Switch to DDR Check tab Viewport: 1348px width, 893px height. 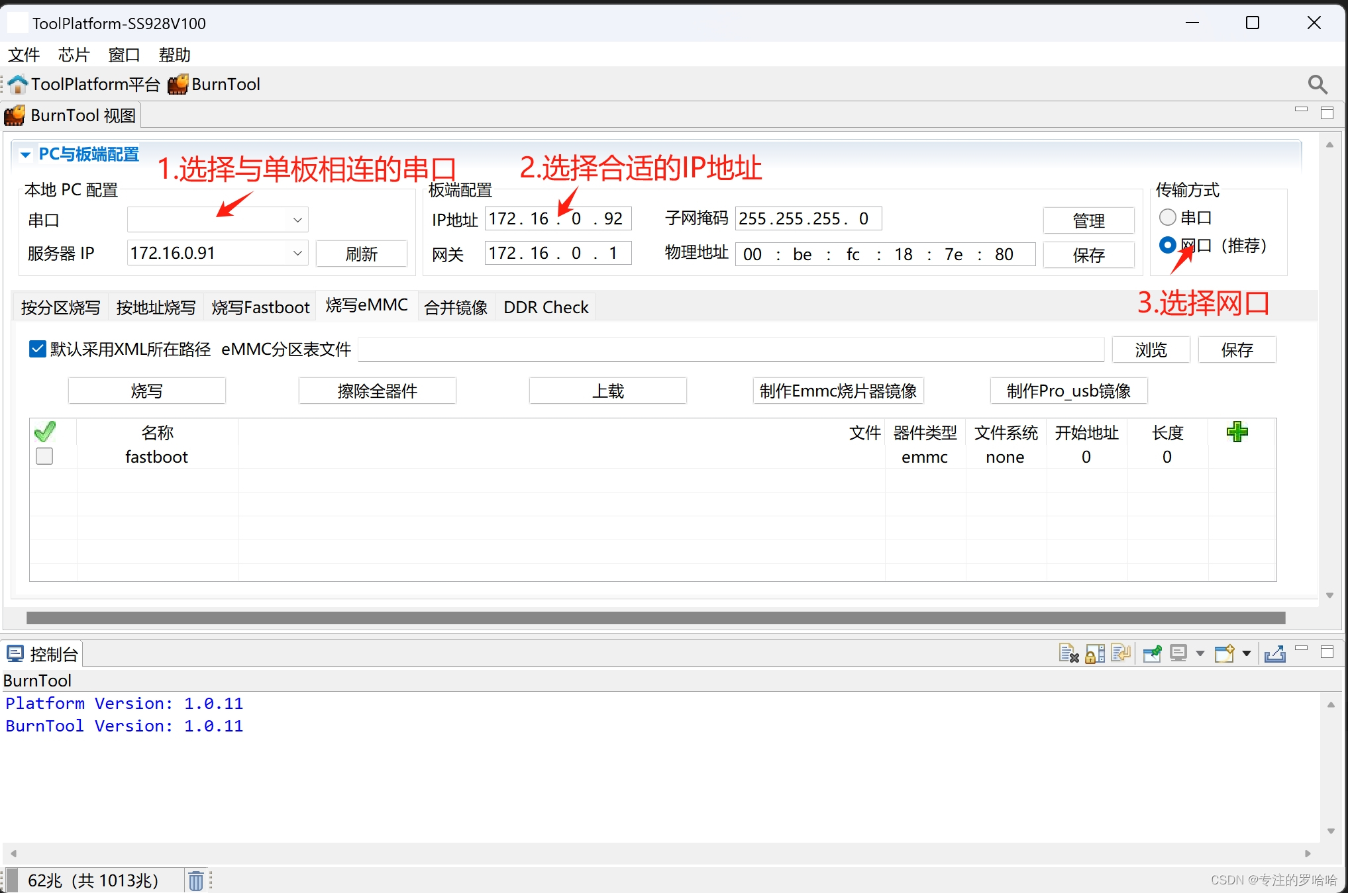546,307
